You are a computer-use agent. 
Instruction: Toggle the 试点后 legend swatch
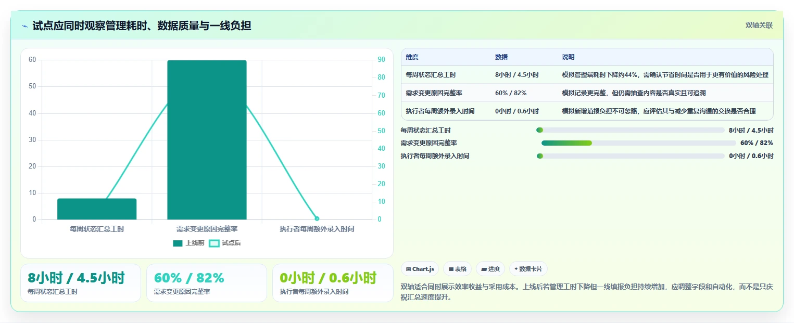(x=214, y=243)
